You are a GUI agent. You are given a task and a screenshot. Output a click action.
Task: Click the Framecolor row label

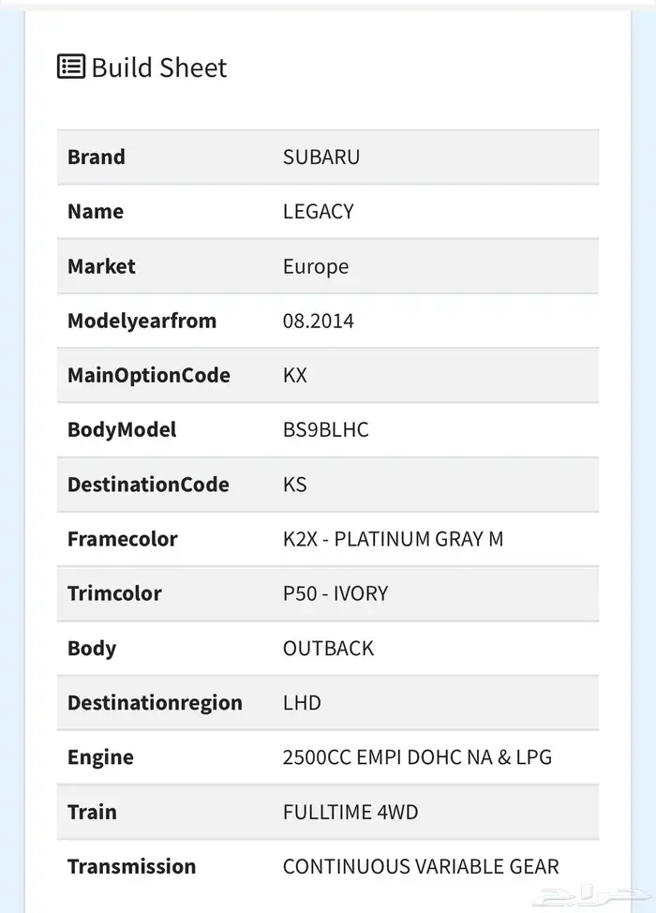pyautogui.click(x=122, y=539)
